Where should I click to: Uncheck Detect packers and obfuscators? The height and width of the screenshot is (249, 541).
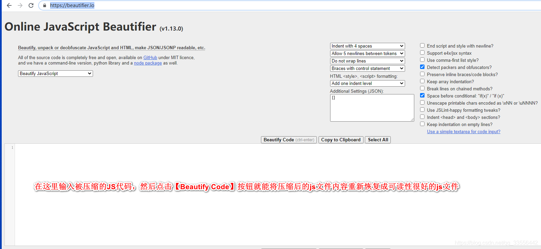point(422,67)
